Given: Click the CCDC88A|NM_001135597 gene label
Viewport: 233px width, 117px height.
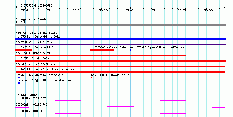Looking at the screenshot, I should pos(31,98).
